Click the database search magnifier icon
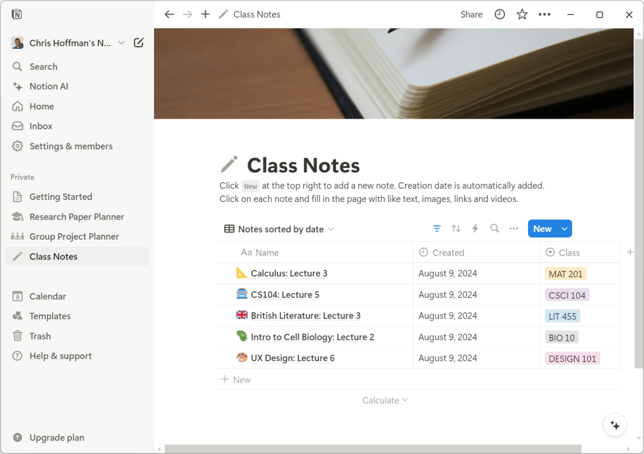 [x=494, y=229]
